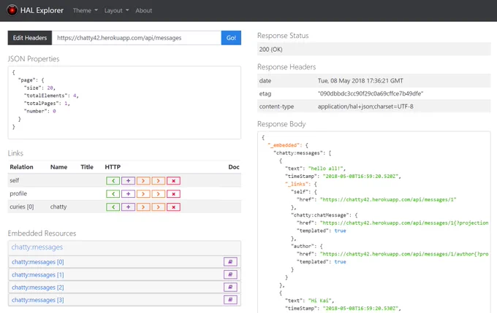
Task: Open docs icon for chatty:messages [2]
Action: [x=230, y=287]
